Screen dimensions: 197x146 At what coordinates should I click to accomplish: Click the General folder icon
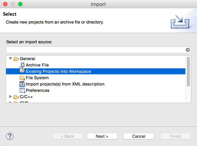[16, 59]
